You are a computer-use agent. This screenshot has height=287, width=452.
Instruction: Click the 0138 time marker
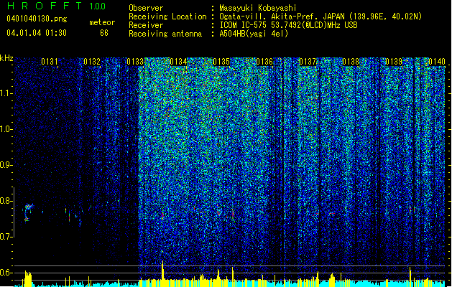coord(351,62)
